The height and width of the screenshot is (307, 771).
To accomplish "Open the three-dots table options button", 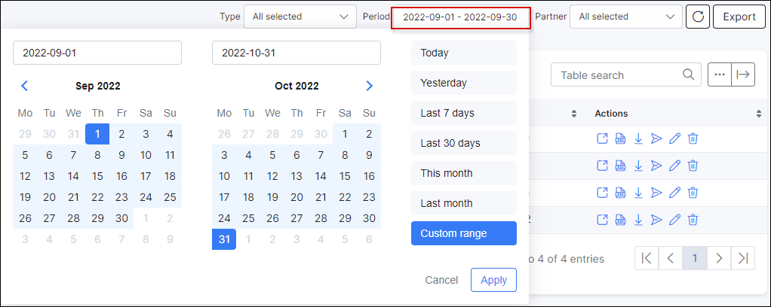I will click(x=720, y=74).
